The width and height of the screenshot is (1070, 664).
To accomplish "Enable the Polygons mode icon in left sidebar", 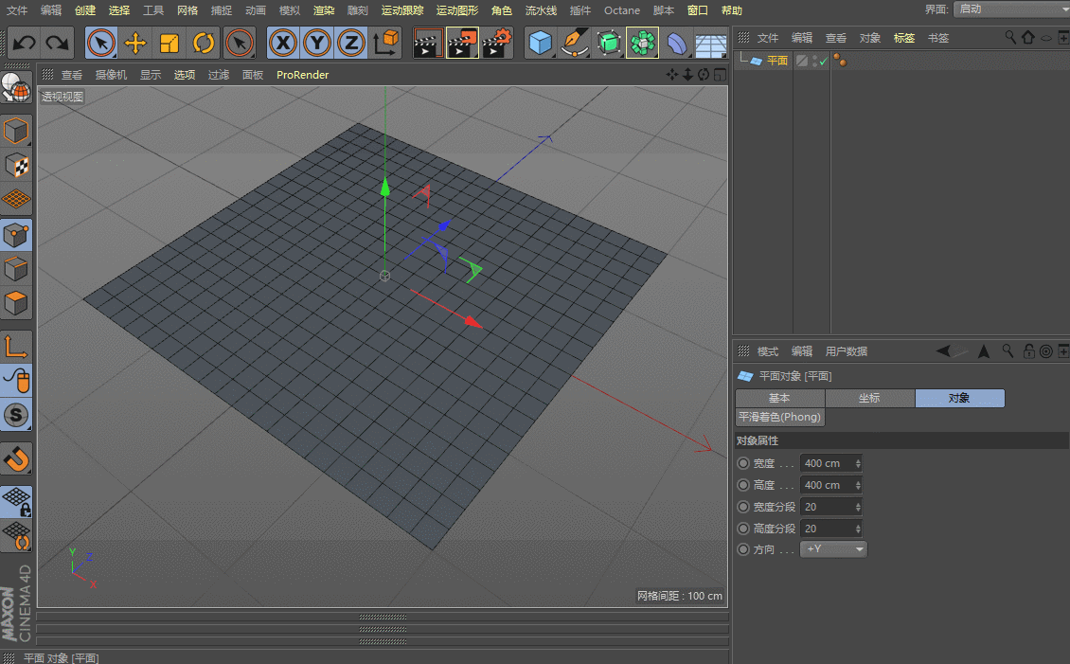I will tap(16, 304).
